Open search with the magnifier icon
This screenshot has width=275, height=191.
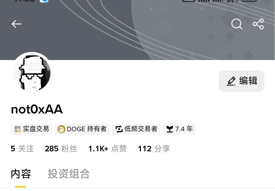(x=237, y=24)
